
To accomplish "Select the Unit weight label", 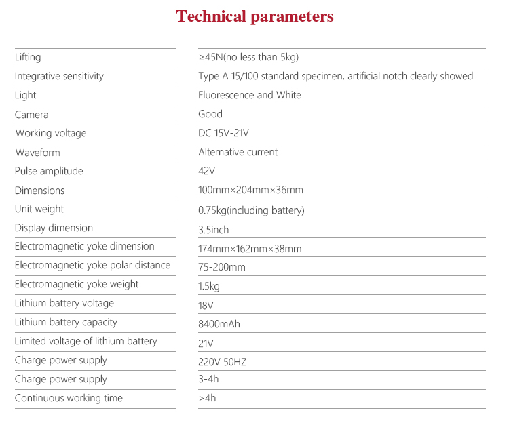I will pos(39,209).
